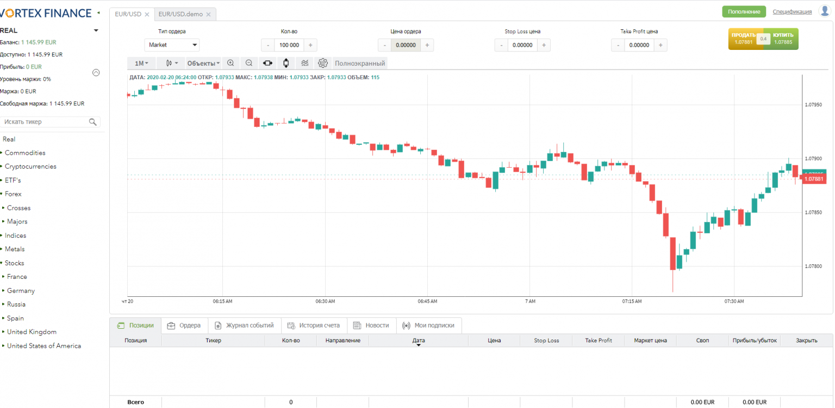Expand the Commodities category

tap(25, 153)
